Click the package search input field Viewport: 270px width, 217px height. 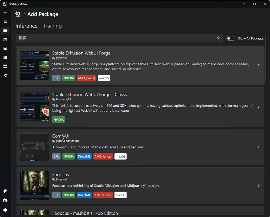coord(116,38)
